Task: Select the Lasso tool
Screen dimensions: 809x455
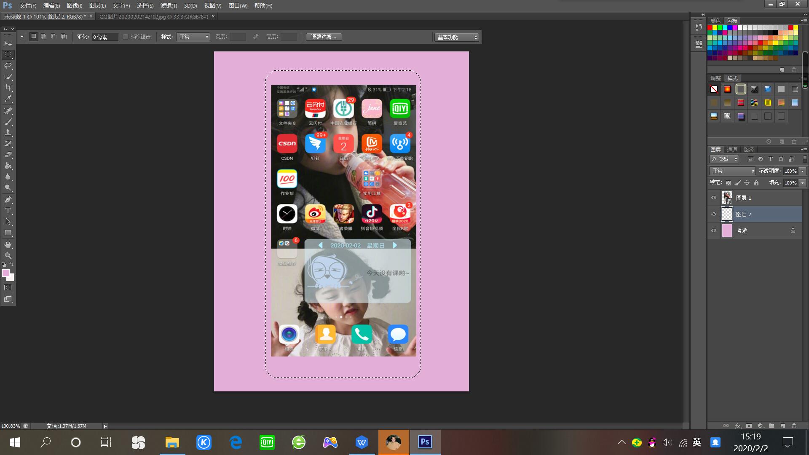Action: (x=8, y=66)
